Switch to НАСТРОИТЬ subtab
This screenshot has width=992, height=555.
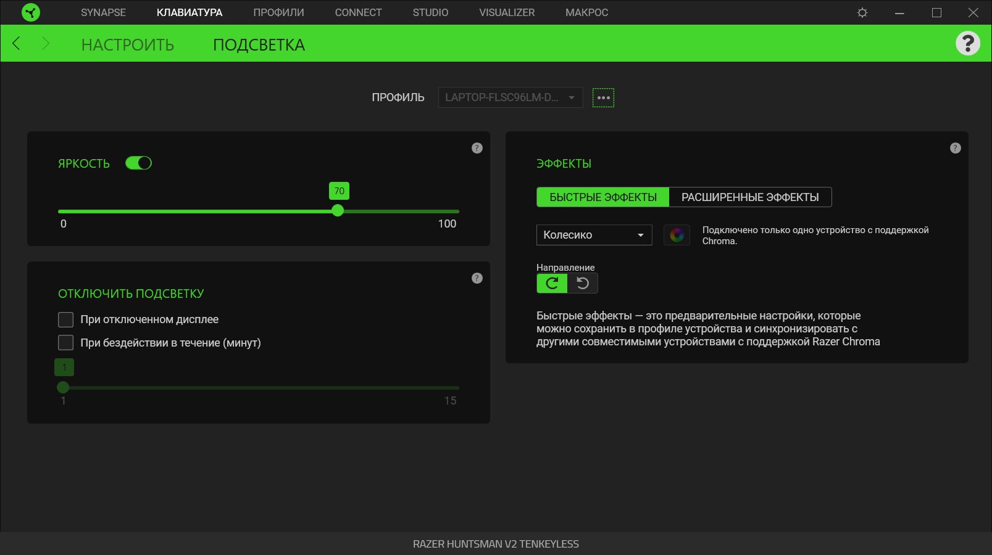128,44
